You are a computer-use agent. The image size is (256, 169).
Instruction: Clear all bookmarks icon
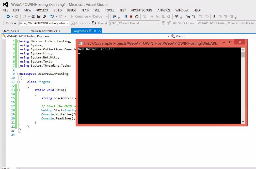click(x=231, y=16)
